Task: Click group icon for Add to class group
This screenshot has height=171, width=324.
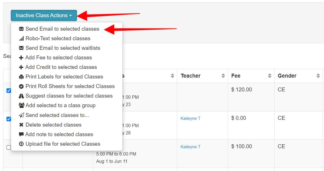Action: click(x=21, y=105)
